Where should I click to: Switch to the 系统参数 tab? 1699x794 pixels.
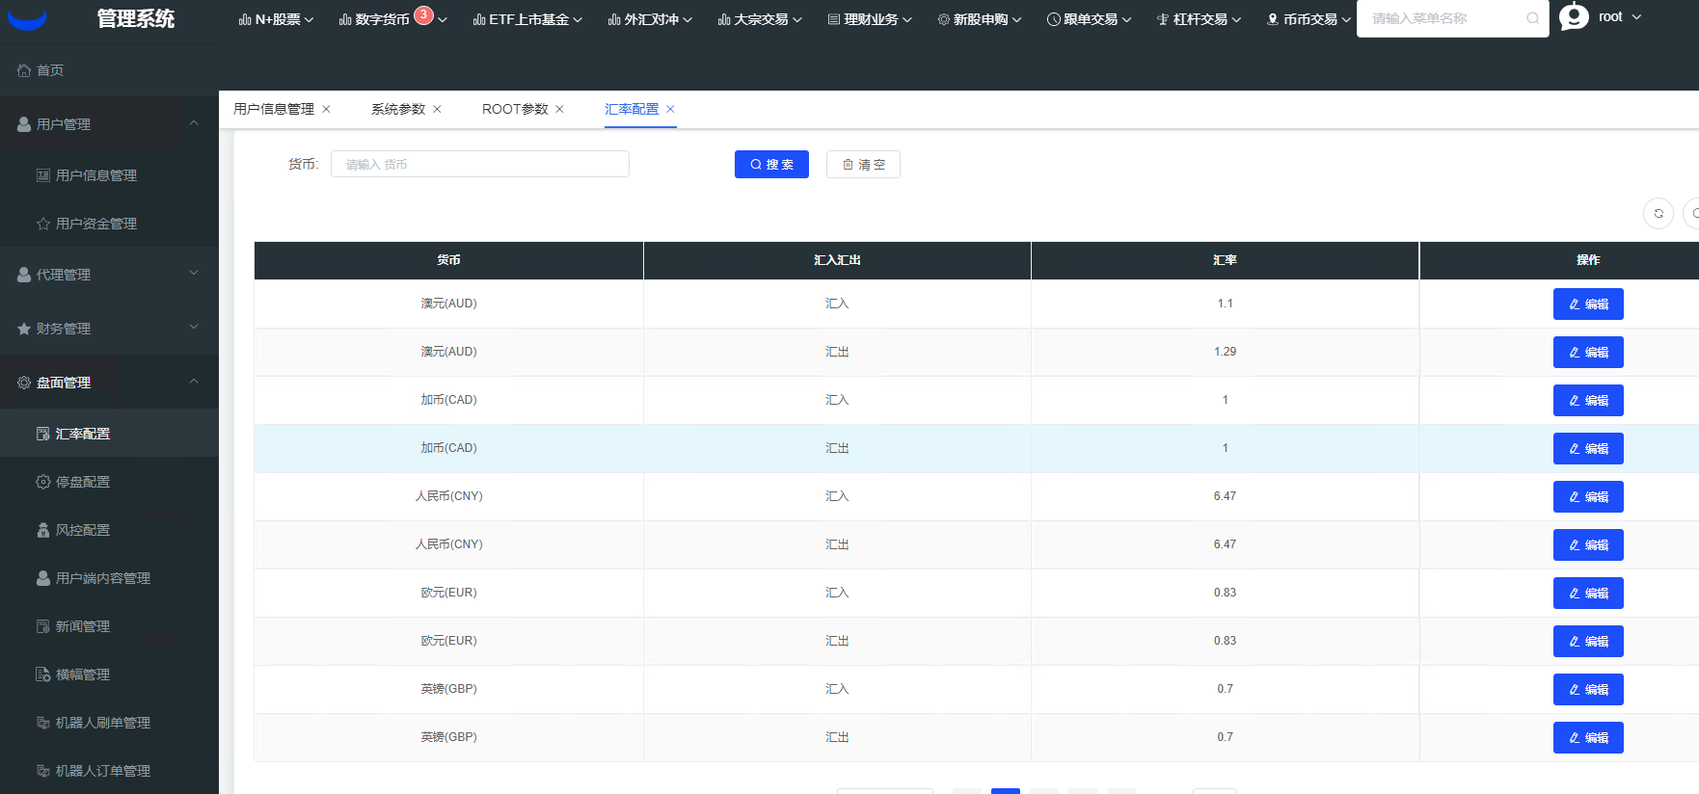(x=397, y=109)
